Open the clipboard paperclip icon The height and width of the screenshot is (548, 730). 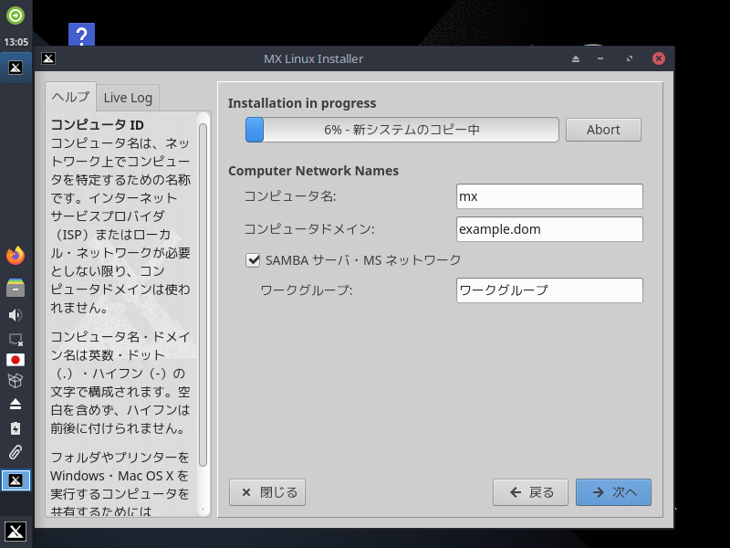tap(16, 452)
